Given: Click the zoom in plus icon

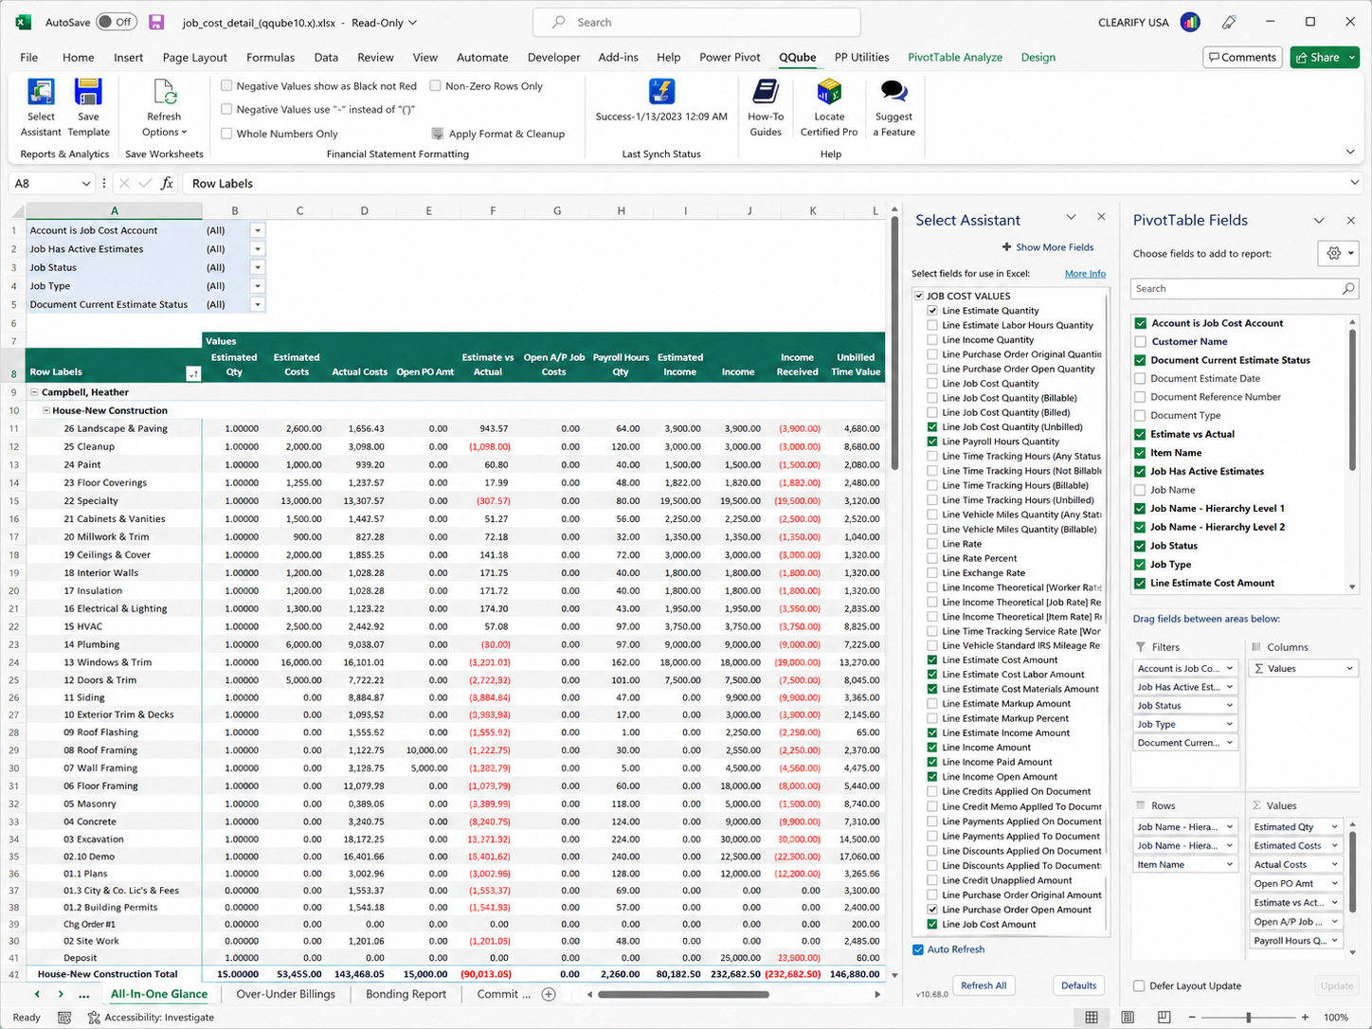Looking at the screenshot, I should point(1305,1017).
